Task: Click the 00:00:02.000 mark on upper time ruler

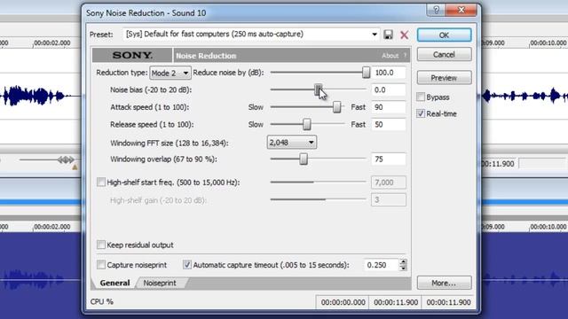Action: [51, 43]
